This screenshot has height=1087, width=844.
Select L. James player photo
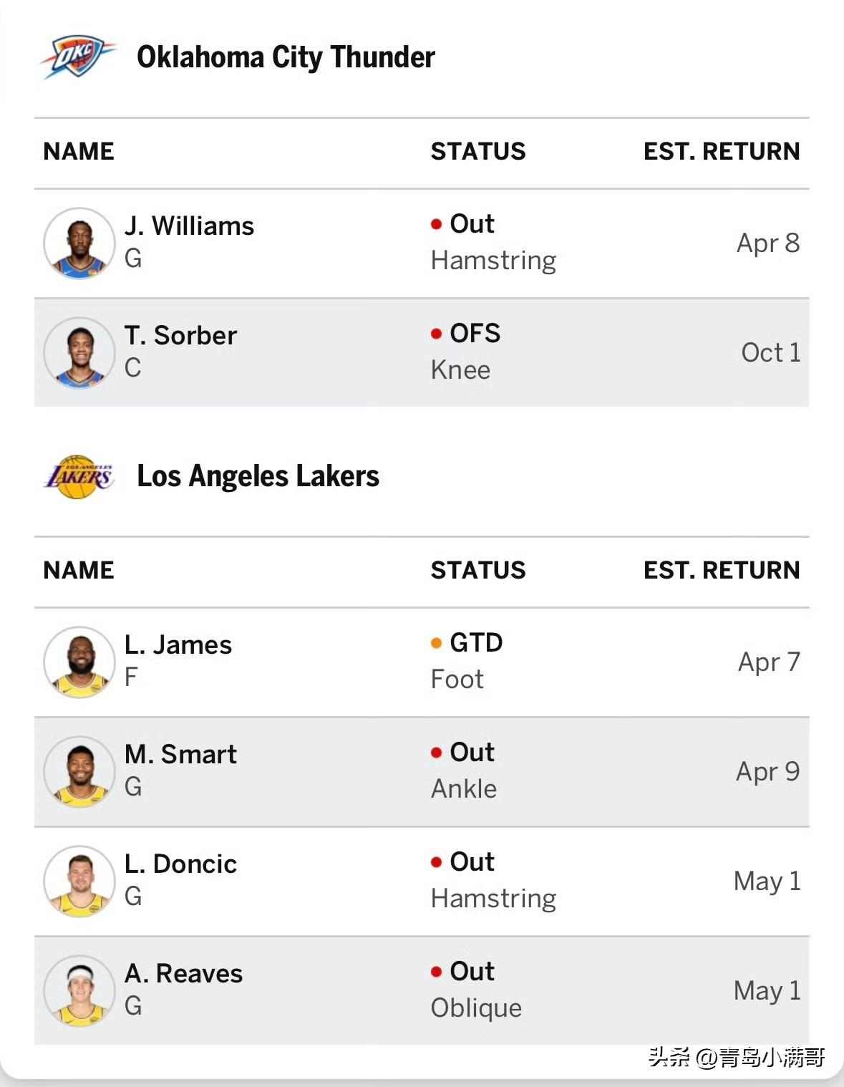tap(79, 662)
